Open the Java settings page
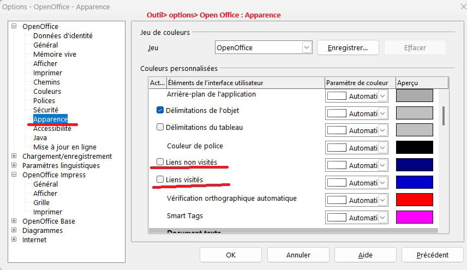Image resolution: width=467 pixels, height=270 pixels. coord(40,137)
